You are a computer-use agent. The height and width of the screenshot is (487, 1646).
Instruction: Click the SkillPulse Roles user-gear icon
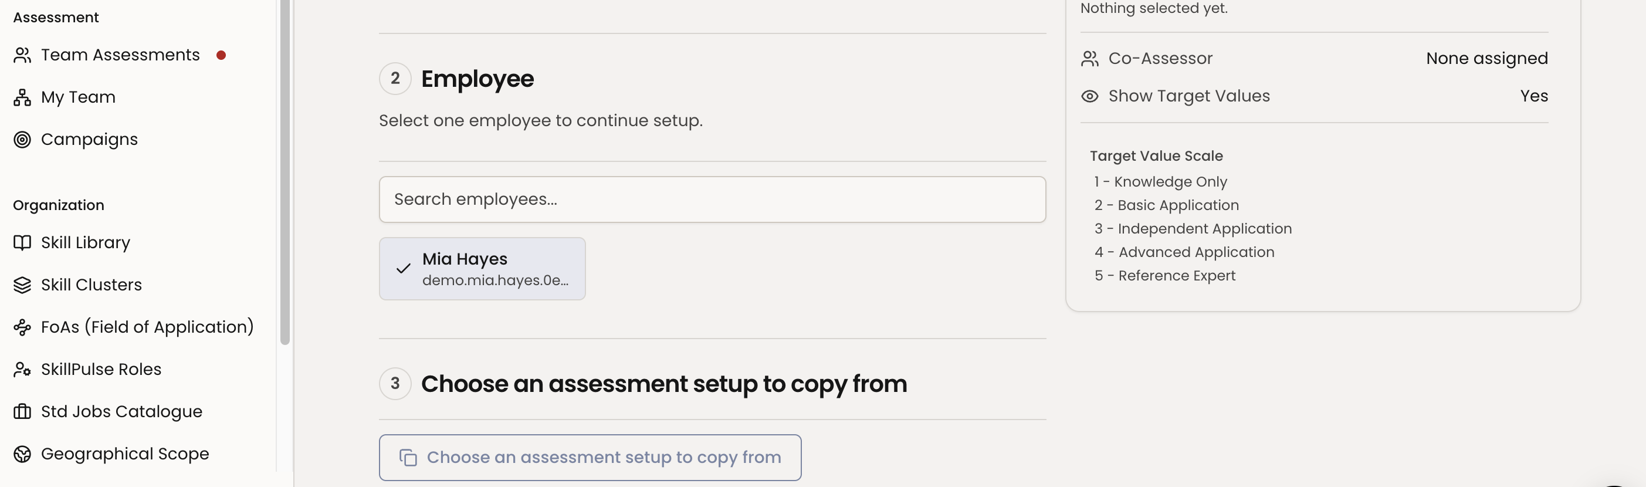(22, 370)
